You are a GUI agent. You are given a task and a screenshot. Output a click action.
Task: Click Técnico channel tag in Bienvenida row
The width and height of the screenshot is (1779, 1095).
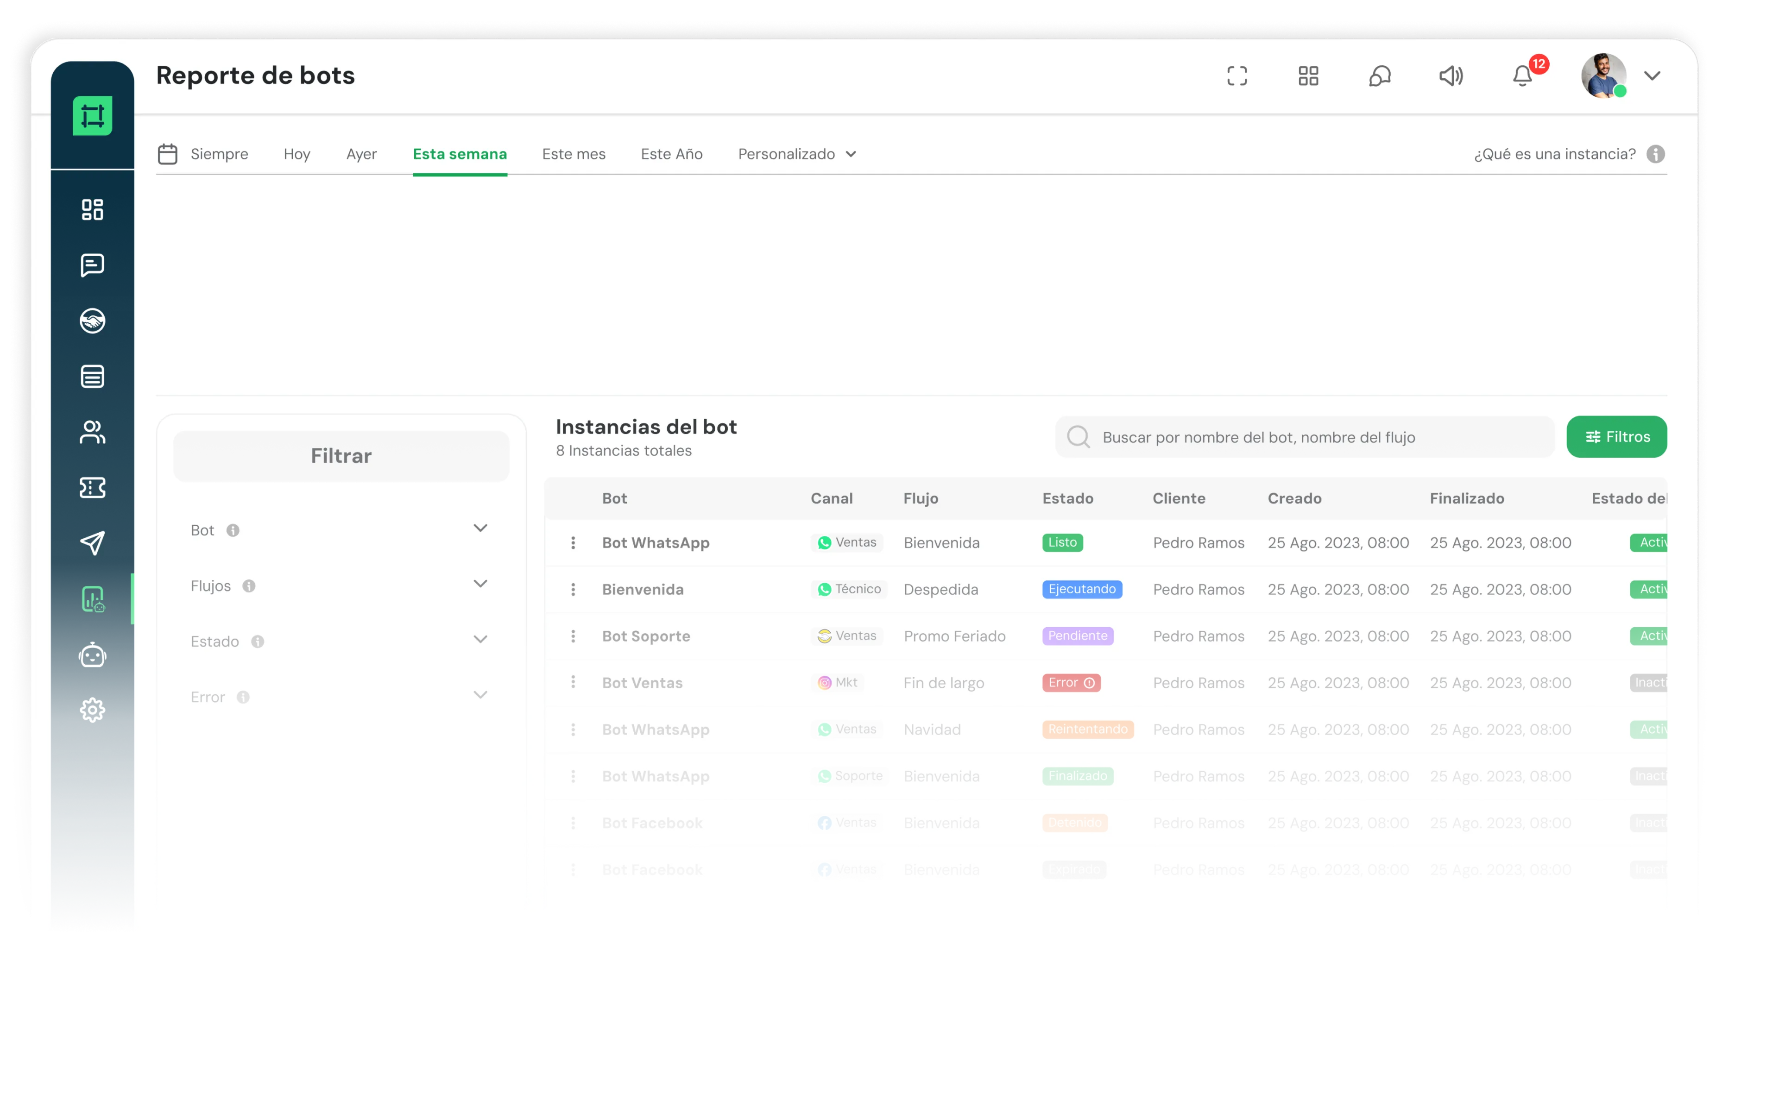pos(849,589)
